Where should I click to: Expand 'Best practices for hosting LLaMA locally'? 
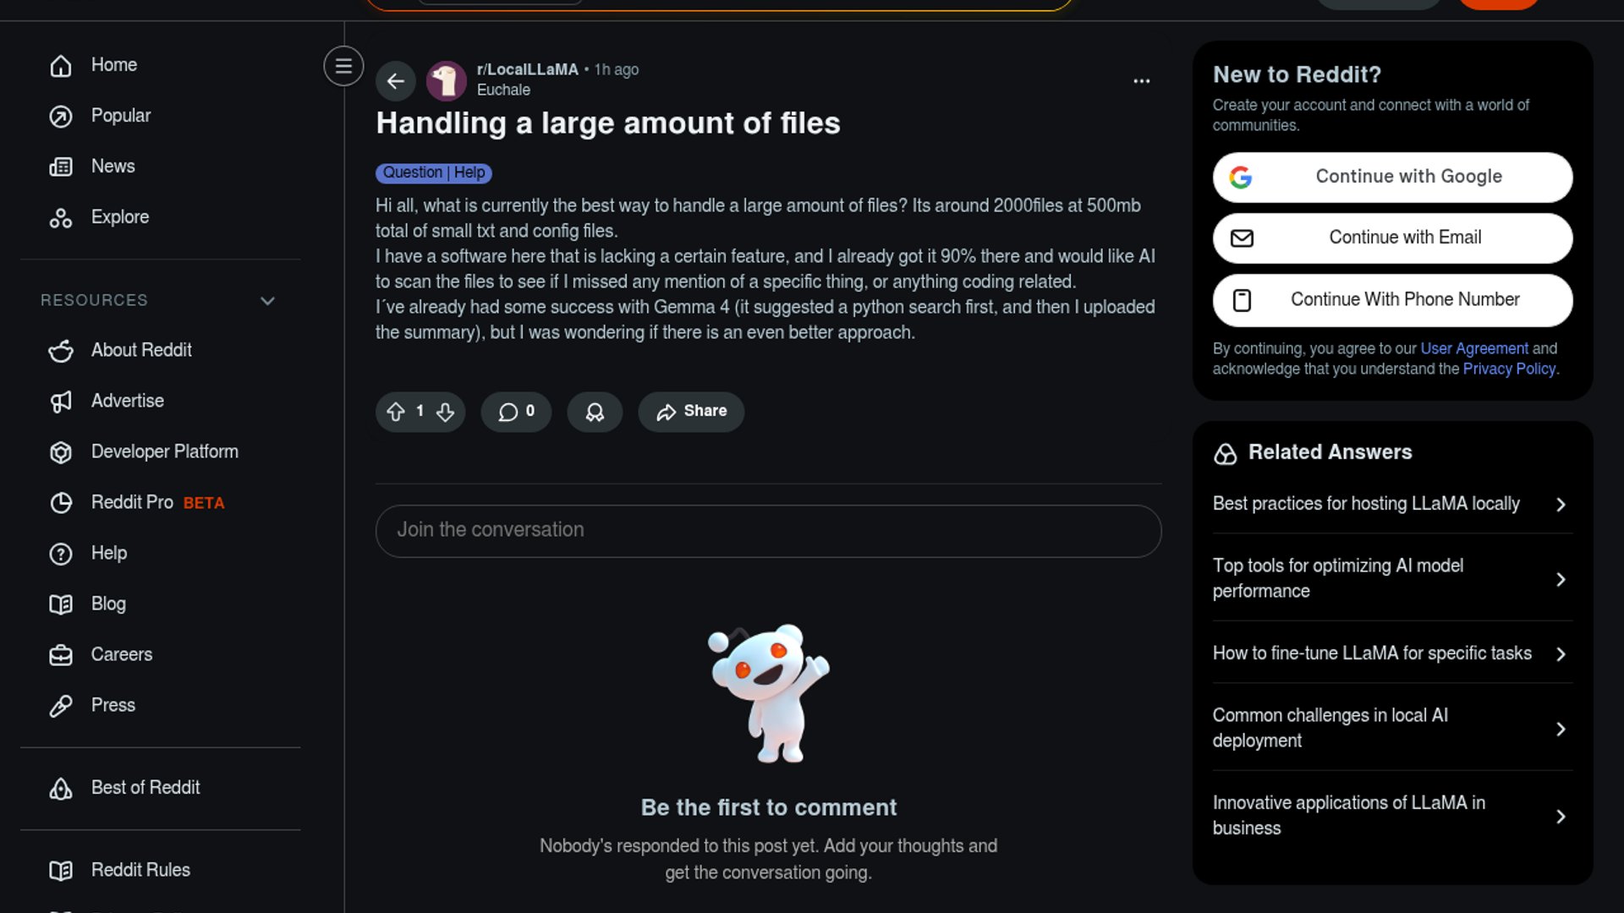(x=1392, y=504)
